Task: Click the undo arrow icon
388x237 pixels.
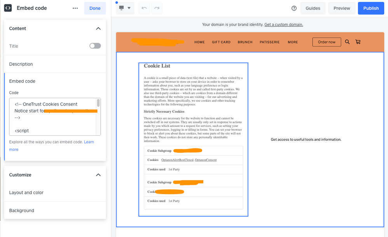Action: pos(144,8)
